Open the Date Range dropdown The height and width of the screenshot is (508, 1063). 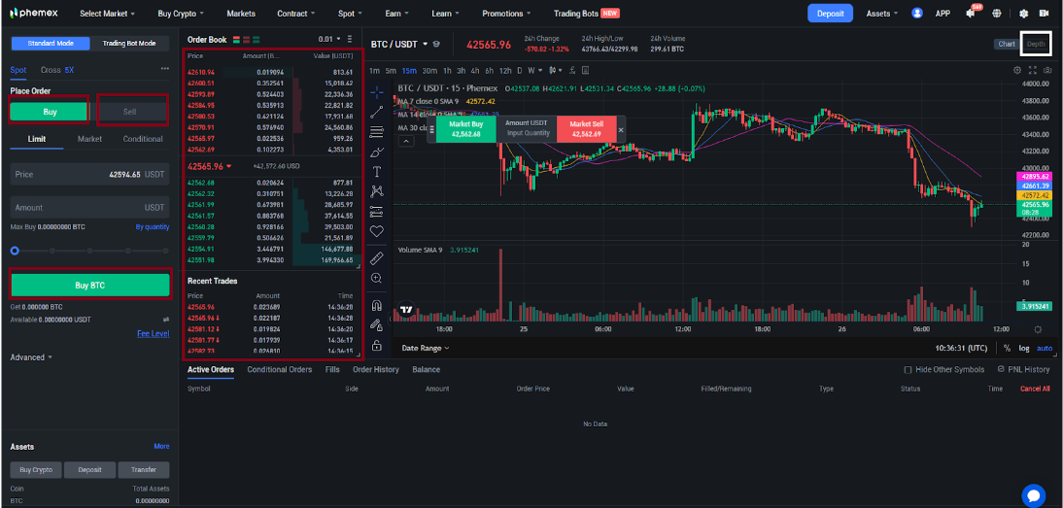click(x=426, y=348)
